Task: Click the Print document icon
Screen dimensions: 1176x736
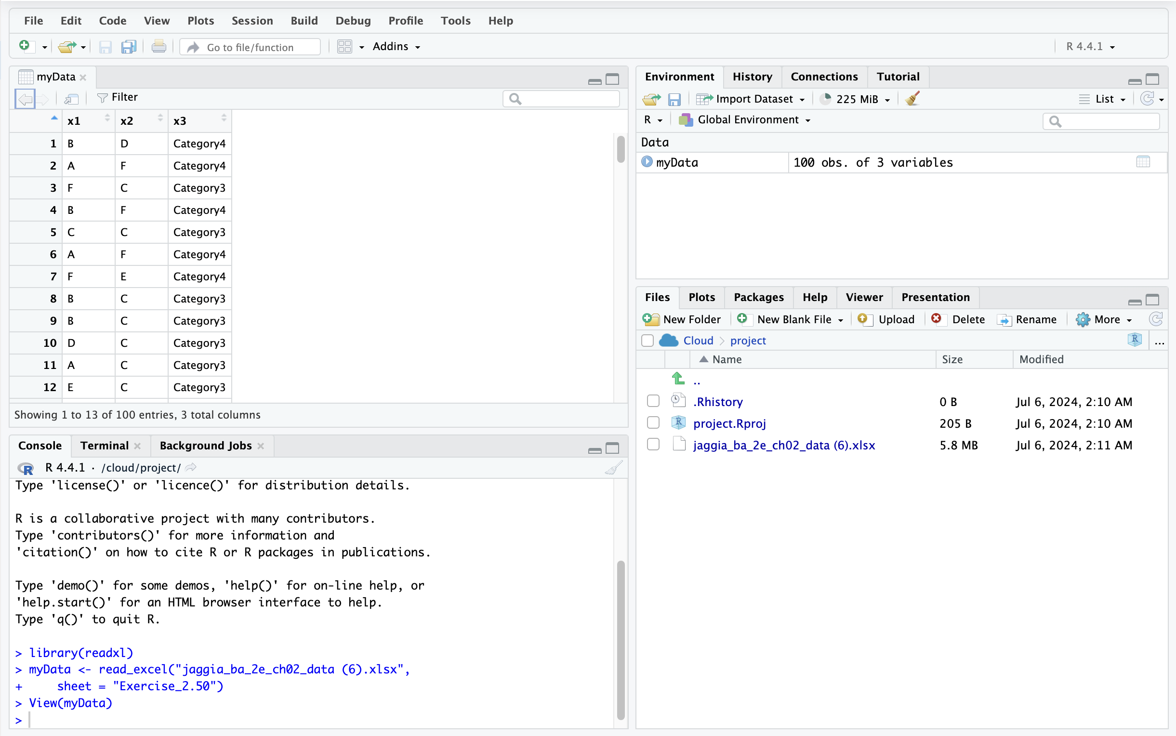Action: tap(159, 47)
